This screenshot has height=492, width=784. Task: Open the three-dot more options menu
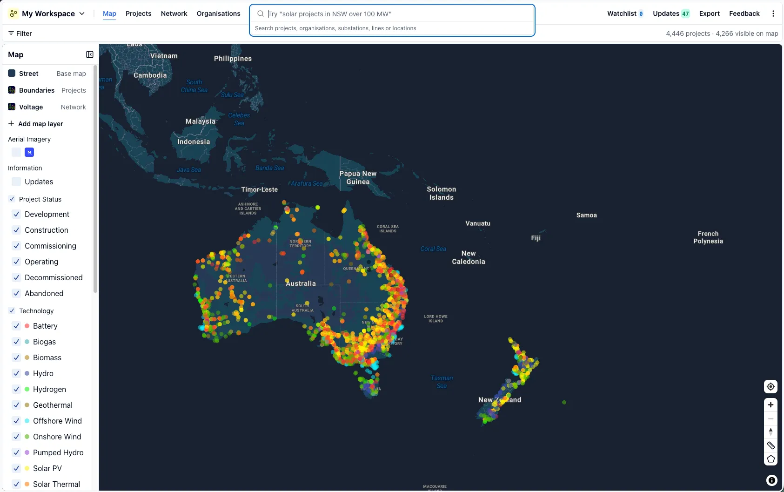coord(773,13)
